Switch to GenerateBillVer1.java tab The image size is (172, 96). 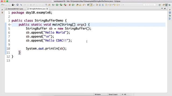15,9
